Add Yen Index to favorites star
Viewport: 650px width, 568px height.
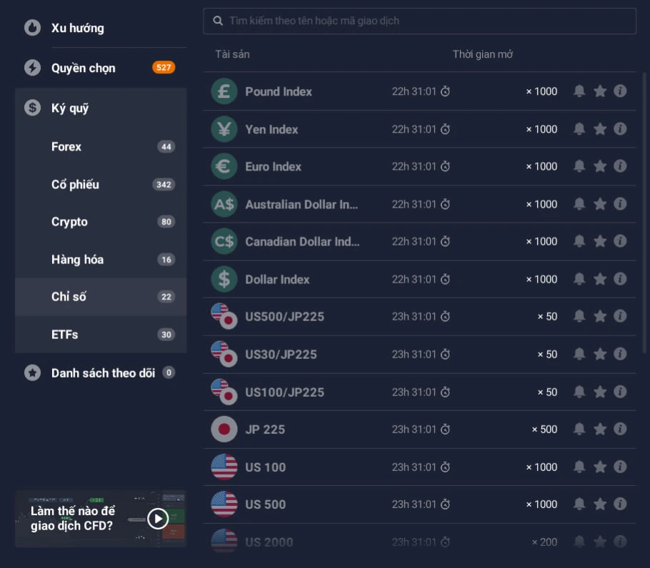(600, 129)
